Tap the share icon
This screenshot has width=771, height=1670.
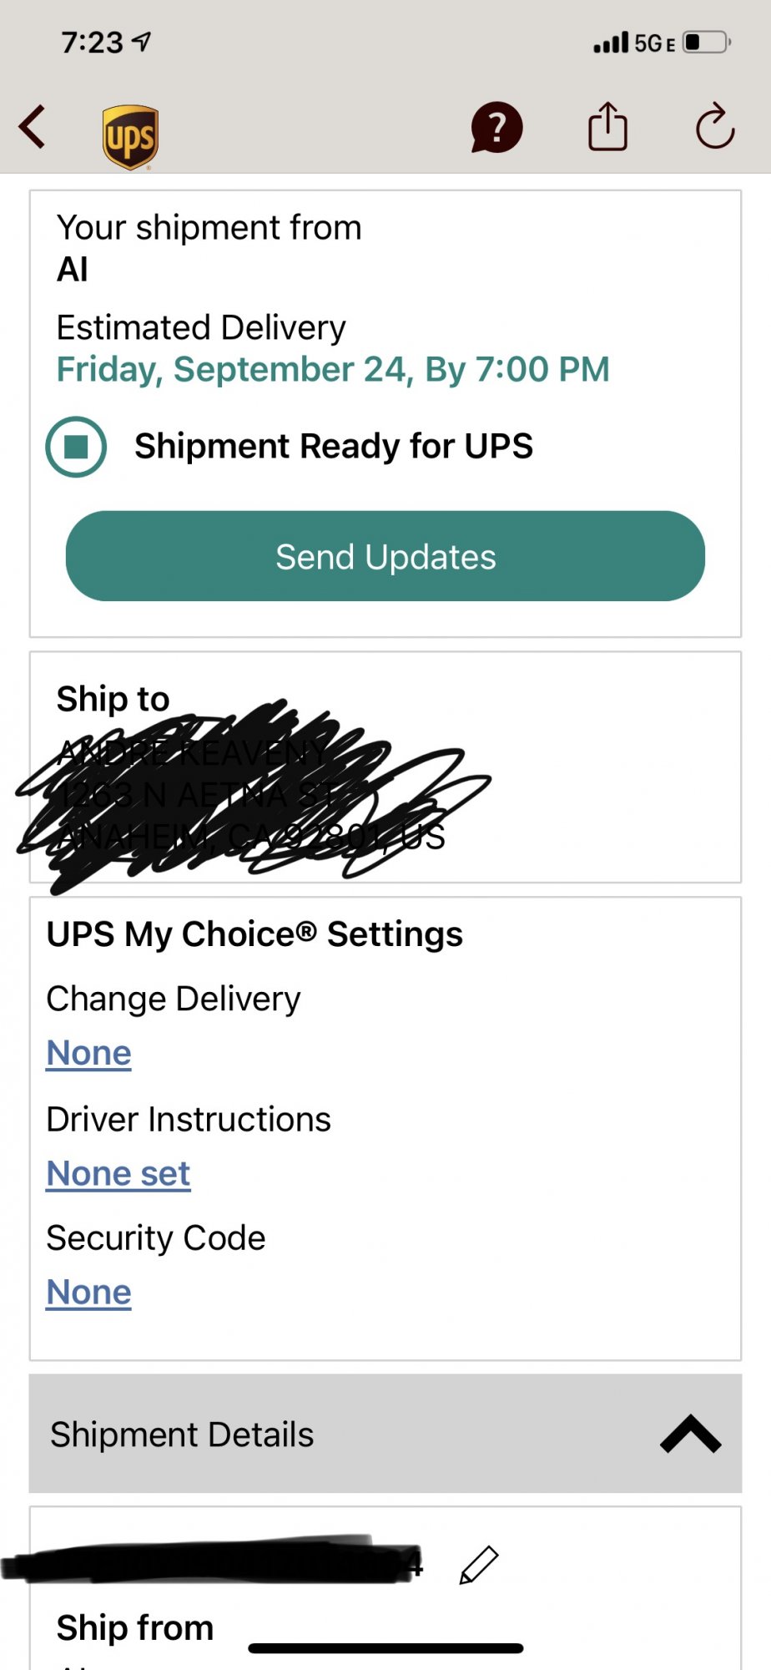pyautogui.click(x=607, y=127)
